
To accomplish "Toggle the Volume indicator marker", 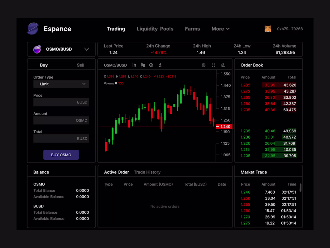I will (116, 83).
